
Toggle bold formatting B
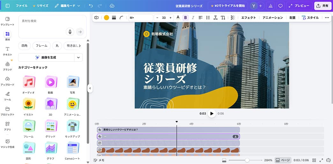(x=185, y=18)
